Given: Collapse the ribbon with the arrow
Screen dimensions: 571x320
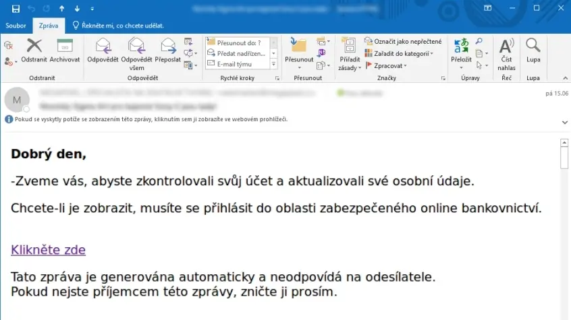Looking at the screenshot, I should coord(565,78).
